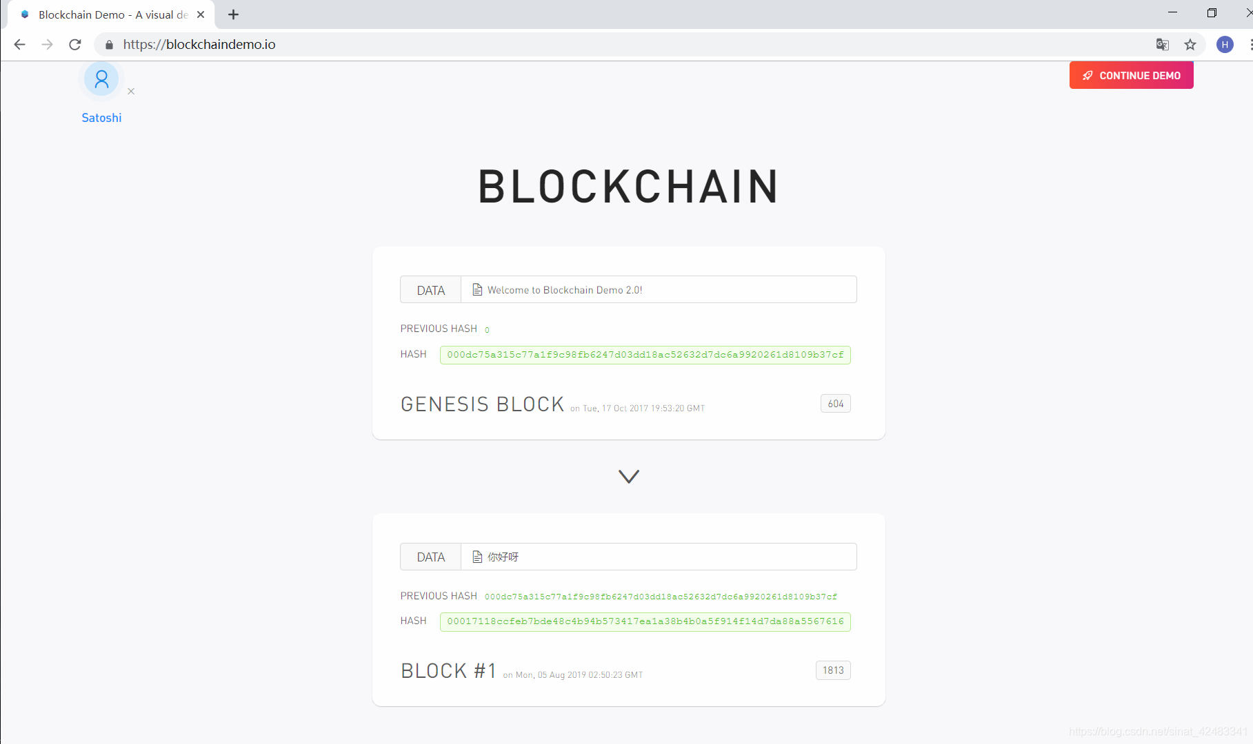Image resolution: width=1253 pixels, height=744 pixels.
Task: Click the down chevron between the blocks
Action: click(628, 477)
